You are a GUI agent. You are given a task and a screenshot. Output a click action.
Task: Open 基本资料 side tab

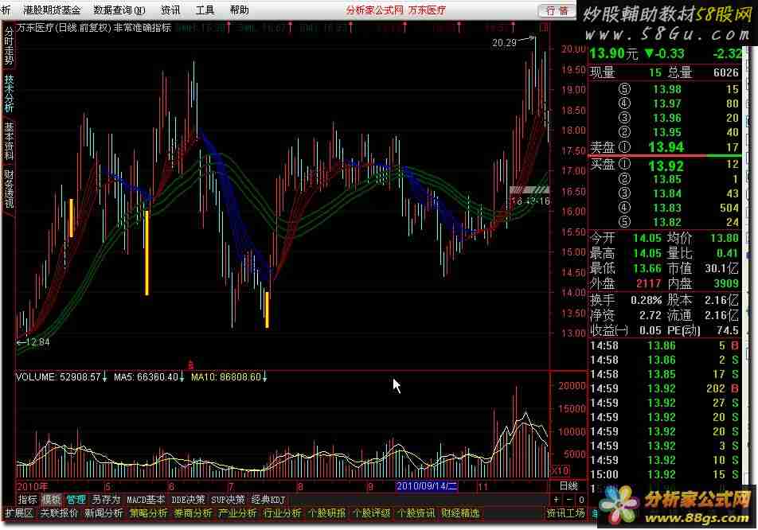(x=9, y=141)
